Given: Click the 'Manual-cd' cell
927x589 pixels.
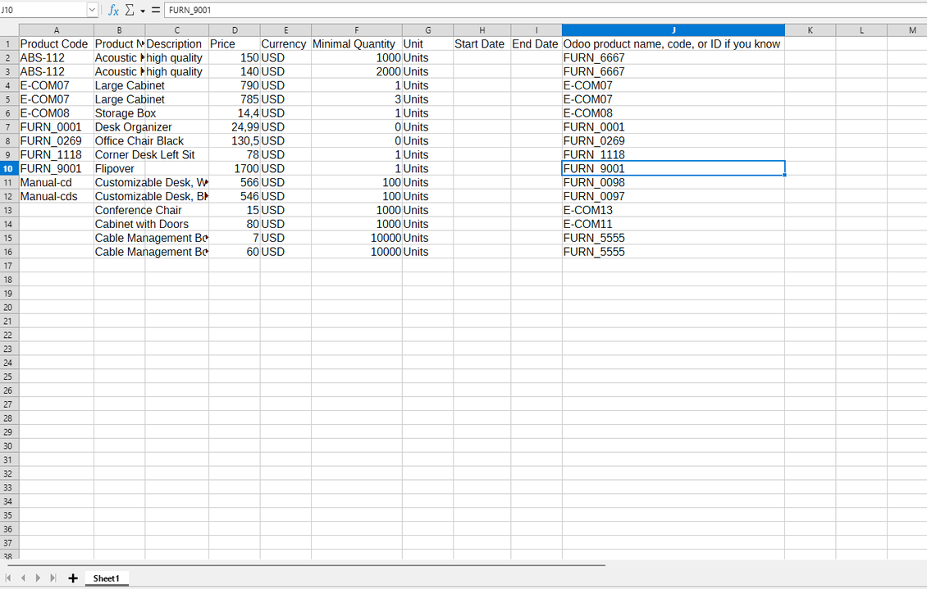Looking at the screenshot, I should click(x=56, y=183).
